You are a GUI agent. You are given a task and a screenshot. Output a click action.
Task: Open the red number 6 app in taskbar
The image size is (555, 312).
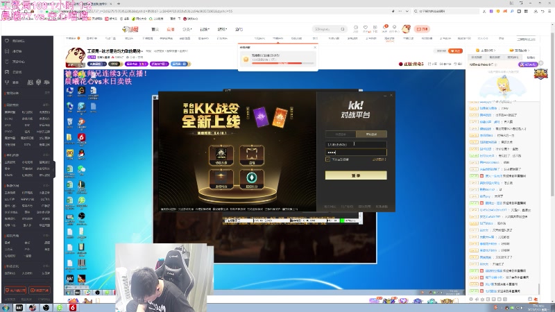[73, 308]
